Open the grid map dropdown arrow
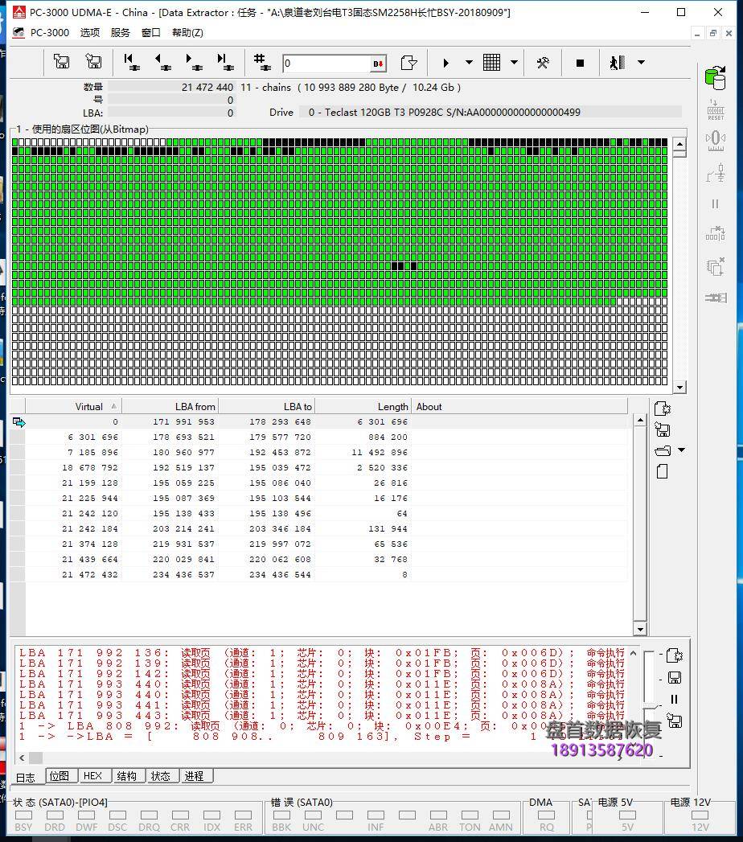The height and width of the screenshot is (842, 743). (x=514, y=63)
